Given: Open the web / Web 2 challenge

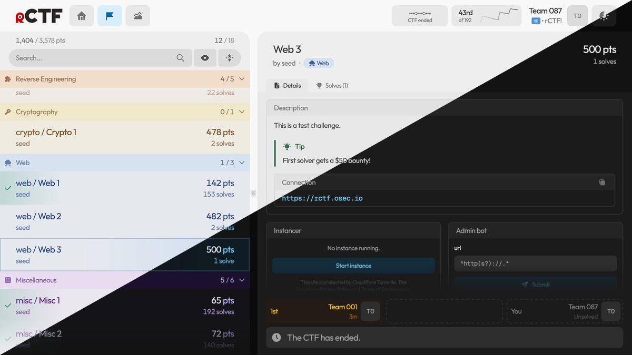Looking at the screenshot, I should (125, 221).
